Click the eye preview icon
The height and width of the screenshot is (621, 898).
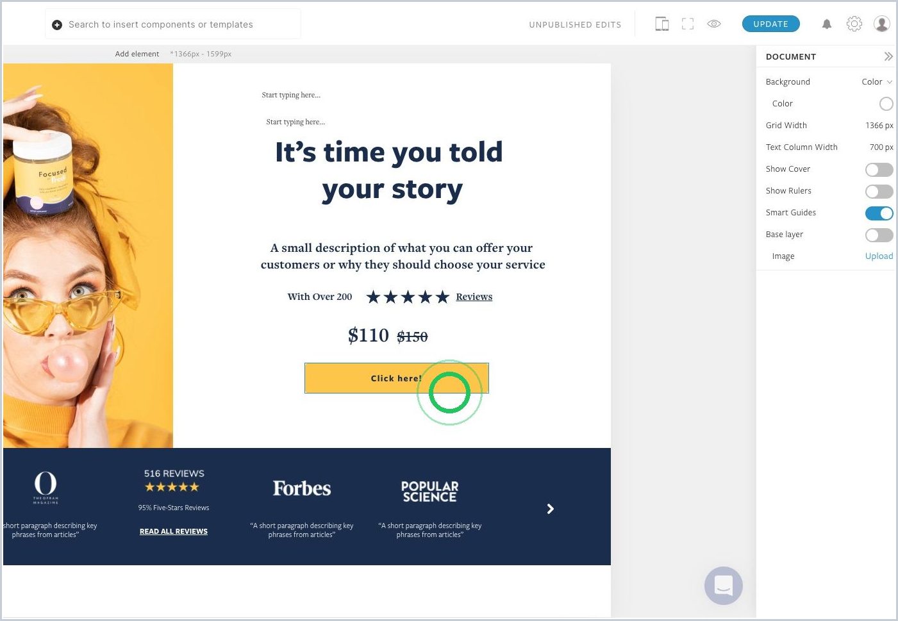(x=714, y=24)
